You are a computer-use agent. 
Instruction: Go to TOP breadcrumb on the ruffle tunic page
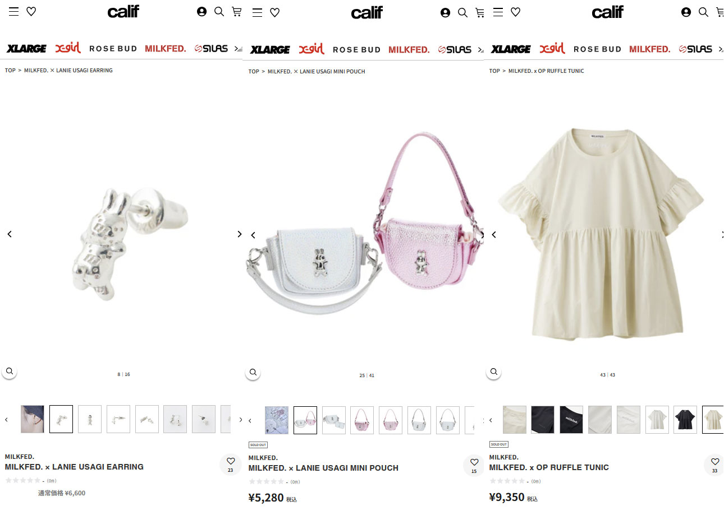click(494, 71)
